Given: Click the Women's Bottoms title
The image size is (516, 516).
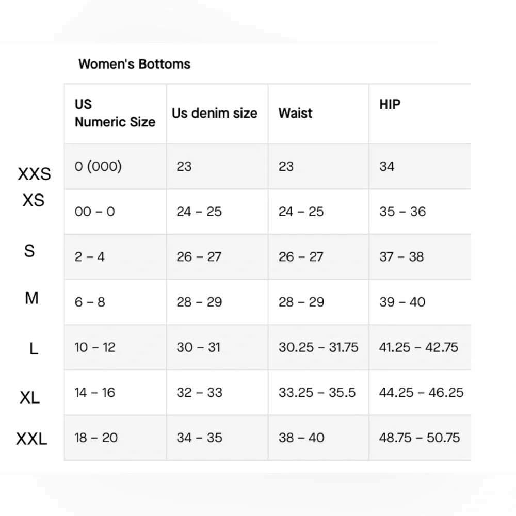Looking at the screenshot, I should [x=134, y=64].
